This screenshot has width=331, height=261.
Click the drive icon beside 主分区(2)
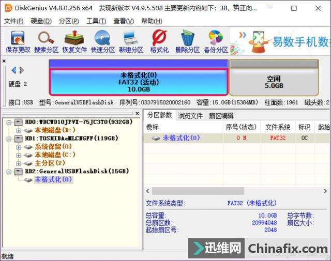(x=28, y=163)
